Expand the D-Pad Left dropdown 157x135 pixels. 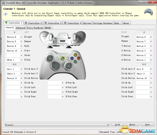point(63,87)
